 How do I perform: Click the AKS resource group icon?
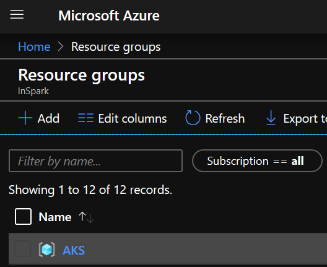pos(46,250)
